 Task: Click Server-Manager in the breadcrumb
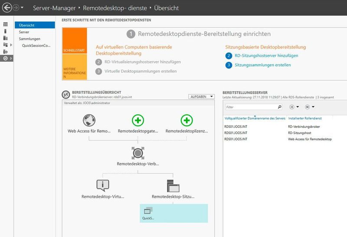click(x=54, y=8)
